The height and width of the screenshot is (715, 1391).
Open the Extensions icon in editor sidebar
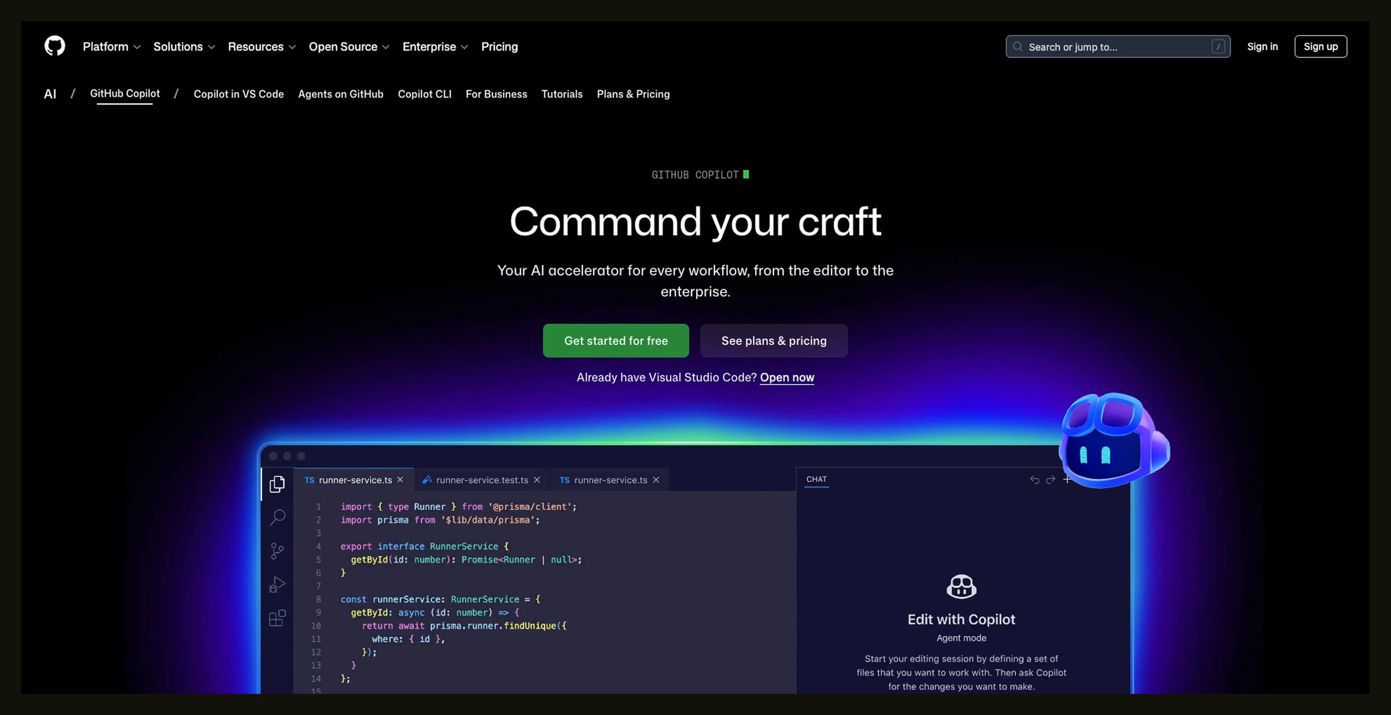point(277,618)
